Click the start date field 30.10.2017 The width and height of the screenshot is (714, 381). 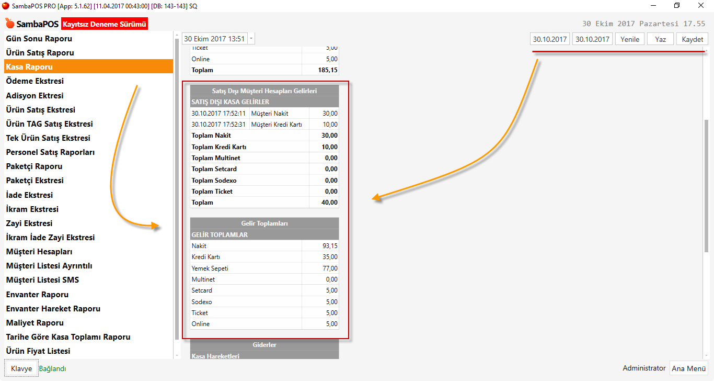coord(550,39)
